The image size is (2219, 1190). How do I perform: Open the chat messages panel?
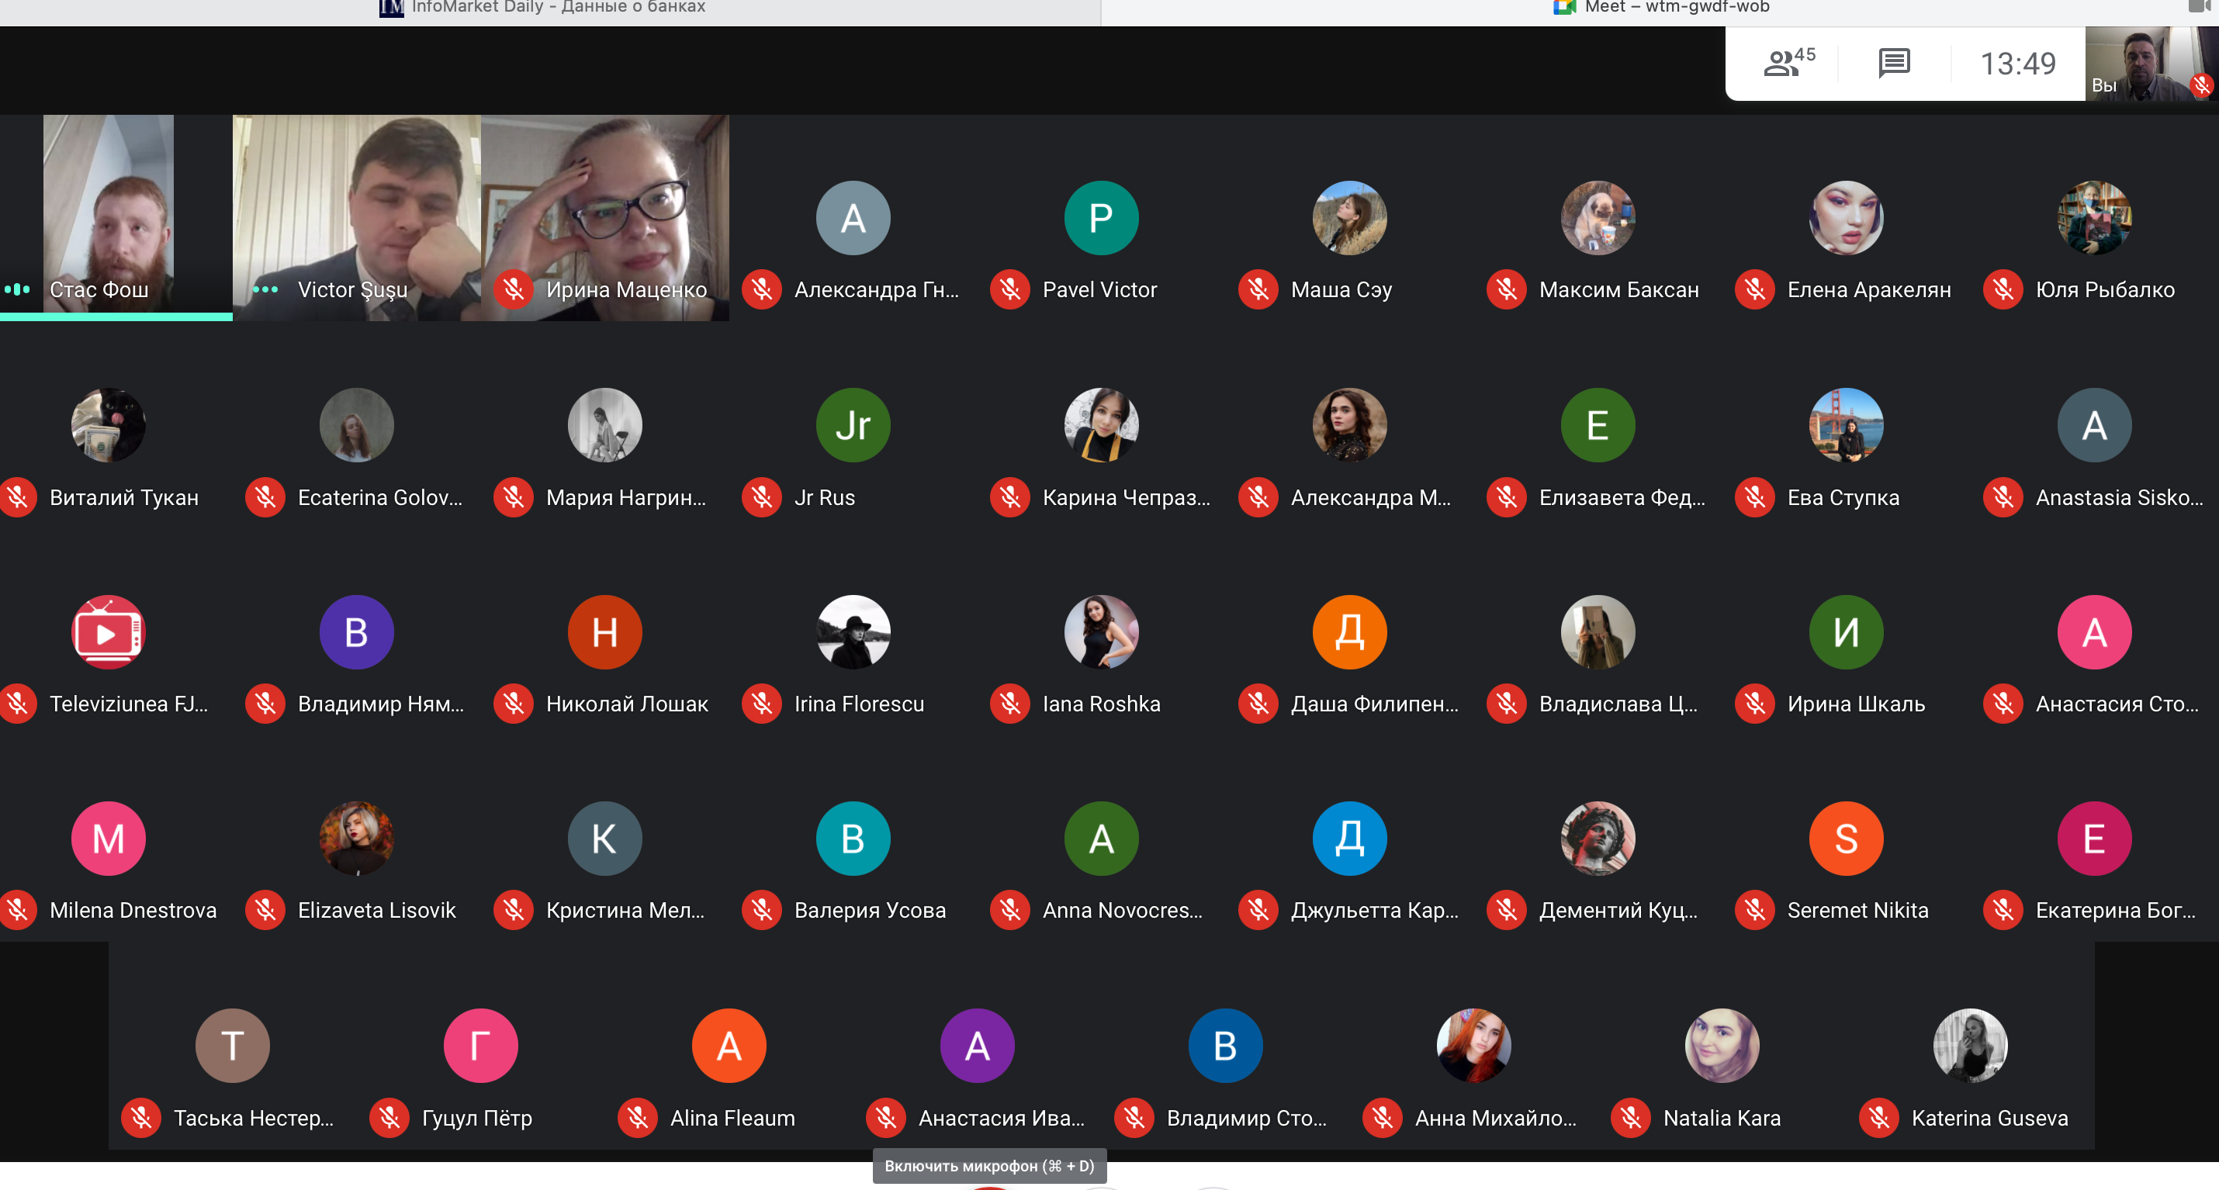coord(1893,63)
